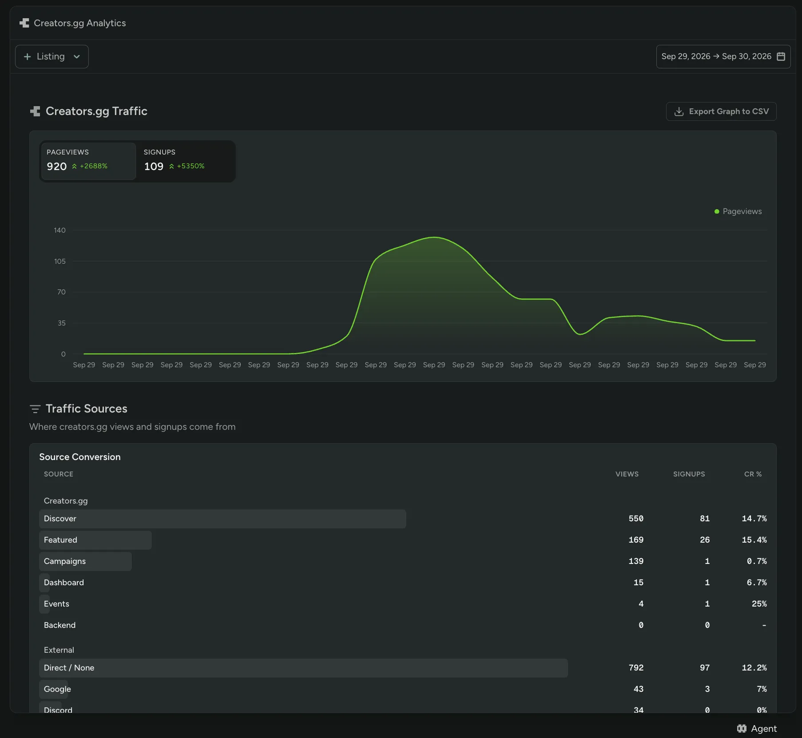Click the 550 views value for Discover
Image resolution: width=802 pixels, height=738 pixels.
click(636, 519)
